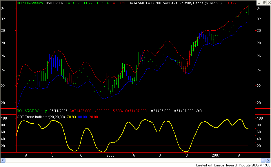271x167 pixels.
Task: Click the 2007 year label on time axis
Action: coord(216,155)
